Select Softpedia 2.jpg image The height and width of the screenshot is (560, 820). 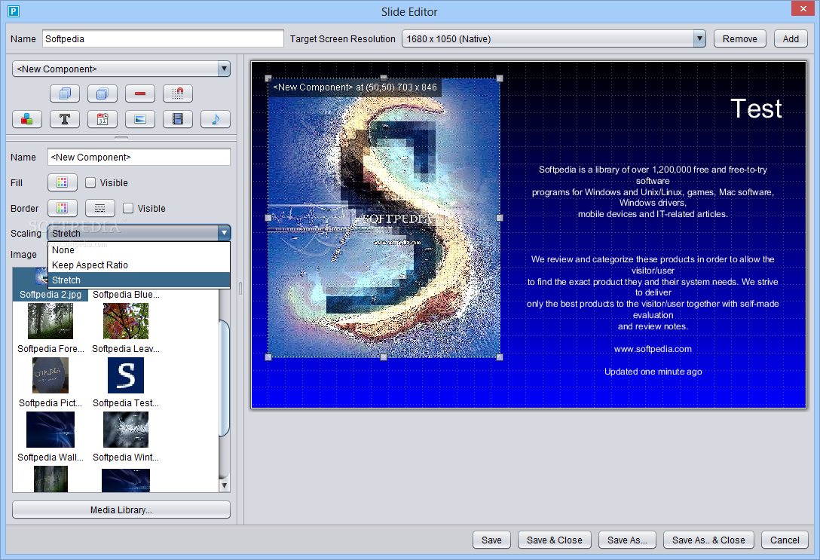tap(50, 295)
